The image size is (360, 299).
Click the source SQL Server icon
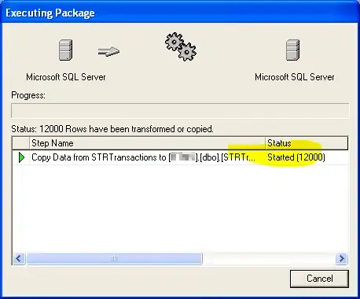(x=65, y=50)
